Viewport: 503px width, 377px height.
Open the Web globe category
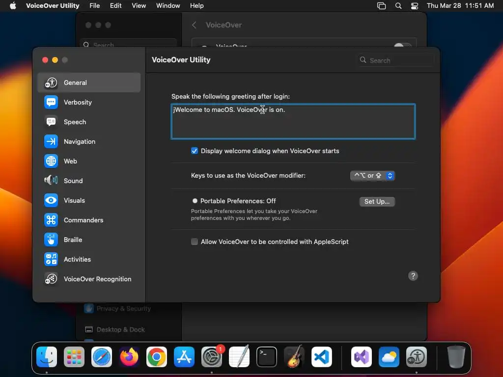coord(51,161)
